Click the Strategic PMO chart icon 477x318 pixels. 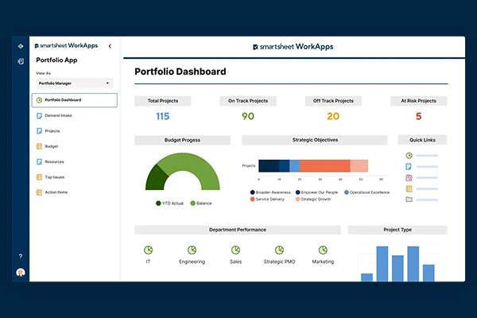pyautogui.click(x=279, y=250)
